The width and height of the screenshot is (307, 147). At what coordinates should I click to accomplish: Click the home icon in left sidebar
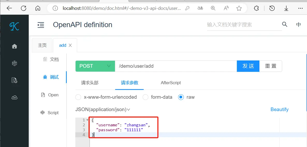(14, 46)
